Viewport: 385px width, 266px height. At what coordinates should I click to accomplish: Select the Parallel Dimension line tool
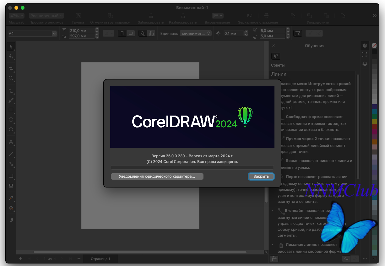(x=11, y=154)
